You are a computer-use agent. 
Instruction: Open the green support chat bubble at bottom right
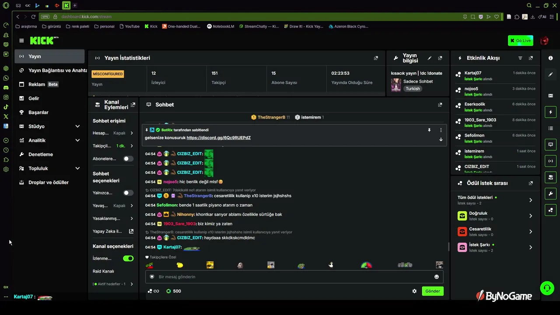pyautogui.click(x=547, y=288)
